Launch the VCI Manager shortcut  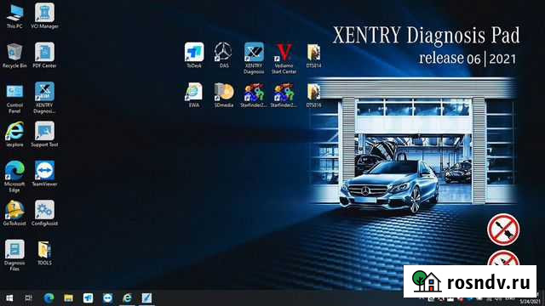click(x=44, y=16)
